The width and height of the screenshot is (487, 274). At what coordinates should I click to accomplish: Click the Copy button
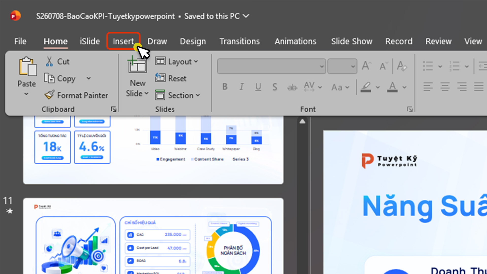click(60, 78)
